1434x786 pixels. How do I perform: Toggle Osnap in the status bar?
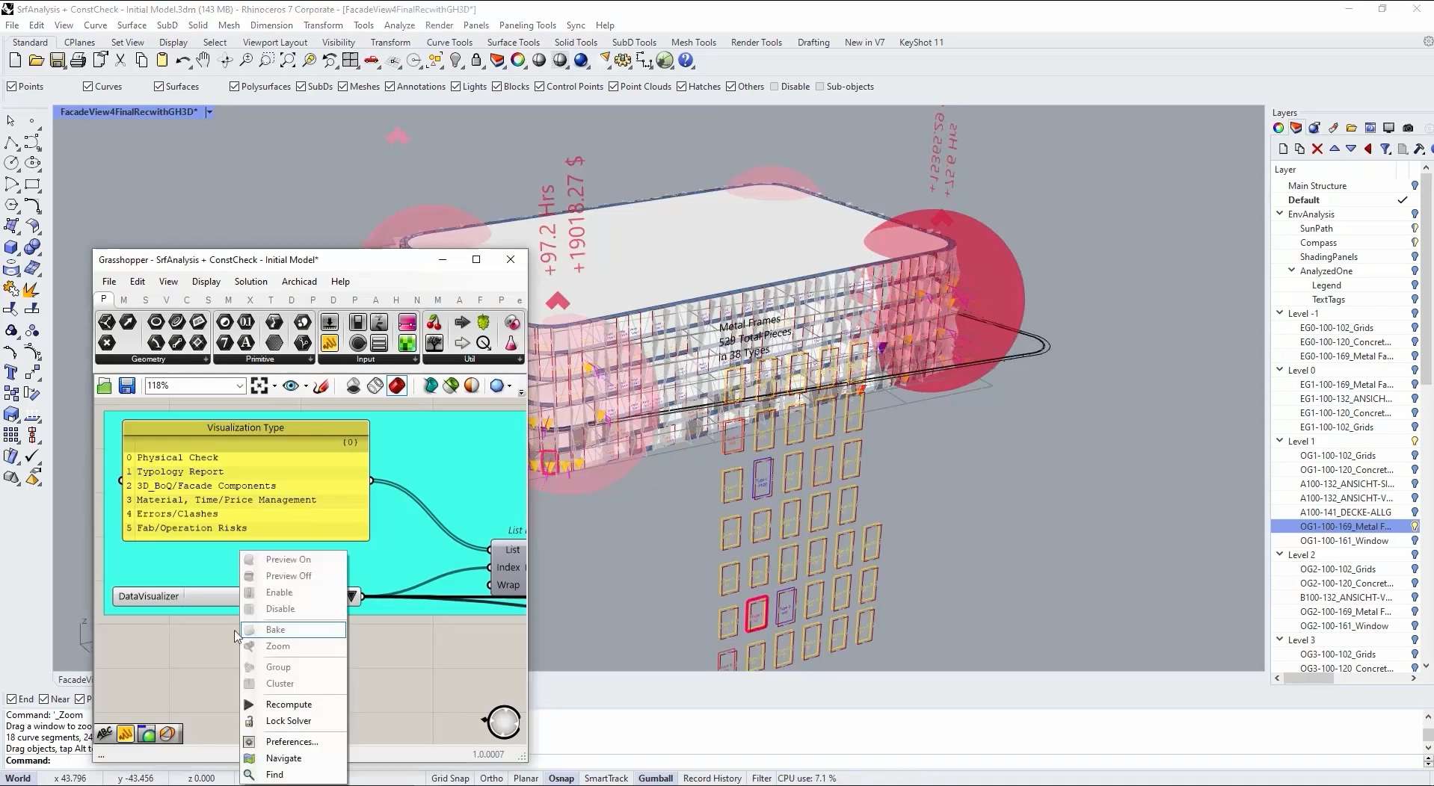click(x=561, y=779)
